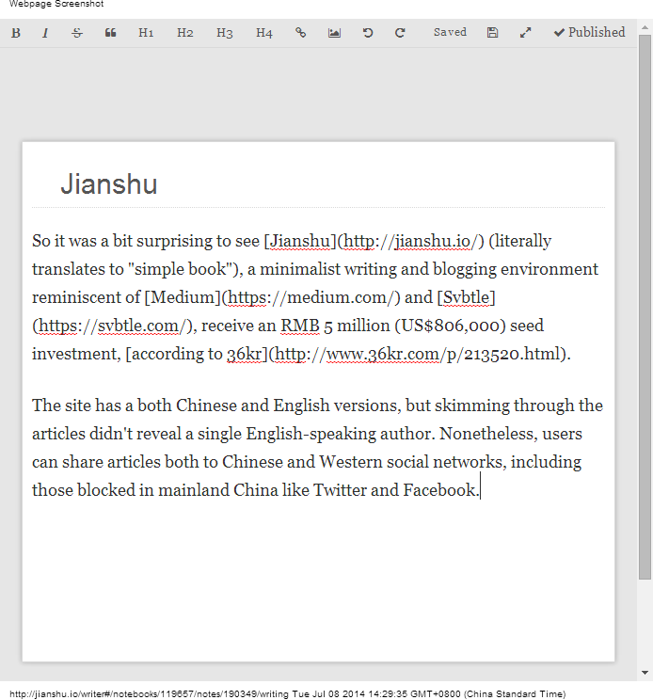Click the Published button
This screenshot has height=700, width=653.
(x=589, y=32)
